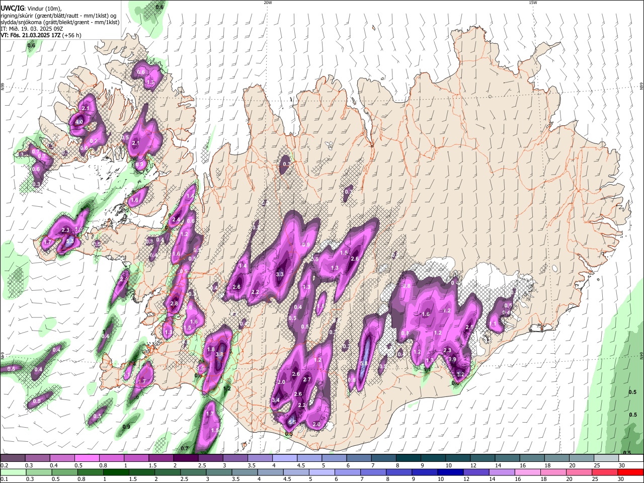Click the top-row pink legend swatch labeled 0.5
Viewport: 644px width, 483px height.
click(87, 458)
